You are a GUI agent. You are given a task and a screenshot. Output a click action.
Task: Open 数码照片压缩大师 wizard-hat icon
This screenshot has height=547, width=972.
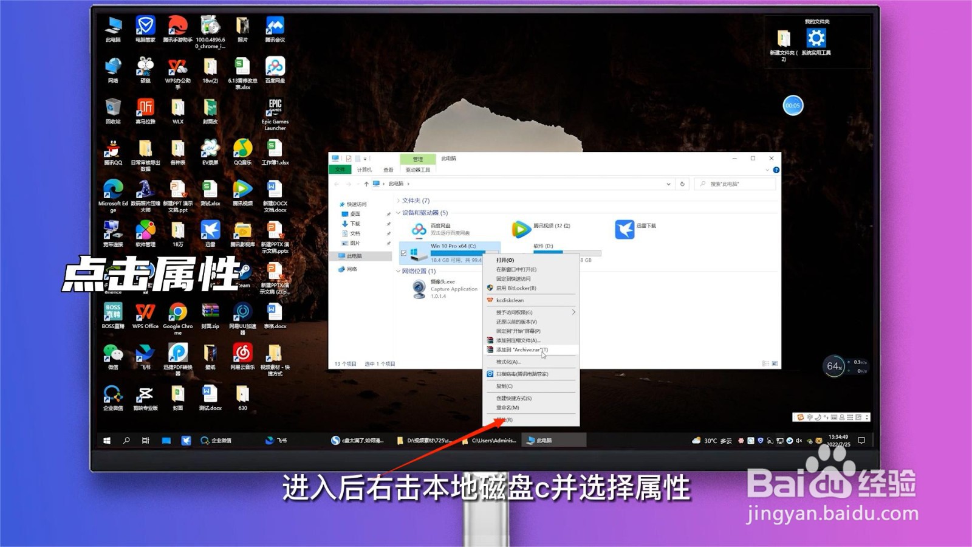(x=145, y=196)
